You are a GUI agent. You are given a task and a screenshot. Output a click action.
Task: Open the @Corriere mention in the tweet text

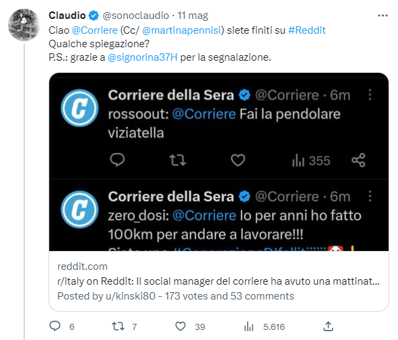pos(95,30)
